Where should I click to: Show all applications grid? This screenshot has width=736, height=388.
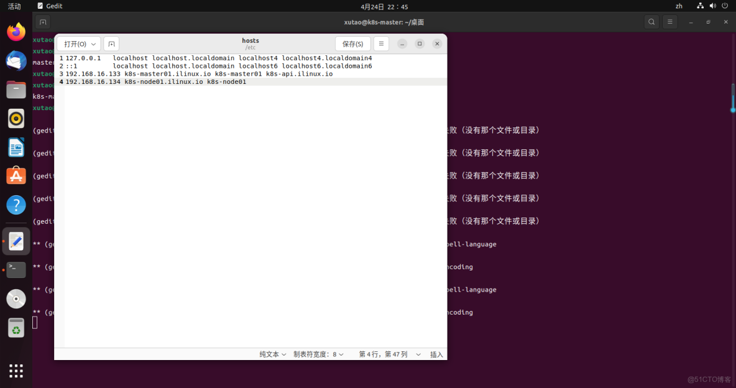point(16,371)
